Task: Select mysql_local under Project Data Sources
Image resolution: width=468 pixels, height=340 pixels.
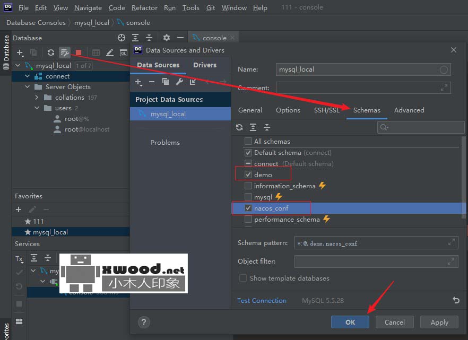Action: point(180,114)
